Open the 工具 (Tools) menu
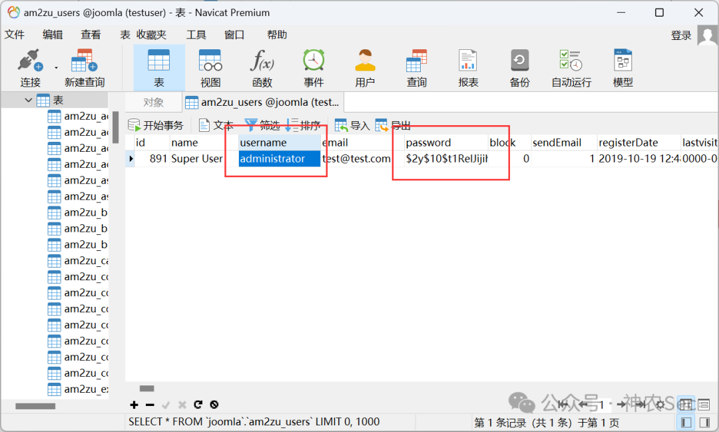The height and width of the screenshot is (432, 719). 196,35
